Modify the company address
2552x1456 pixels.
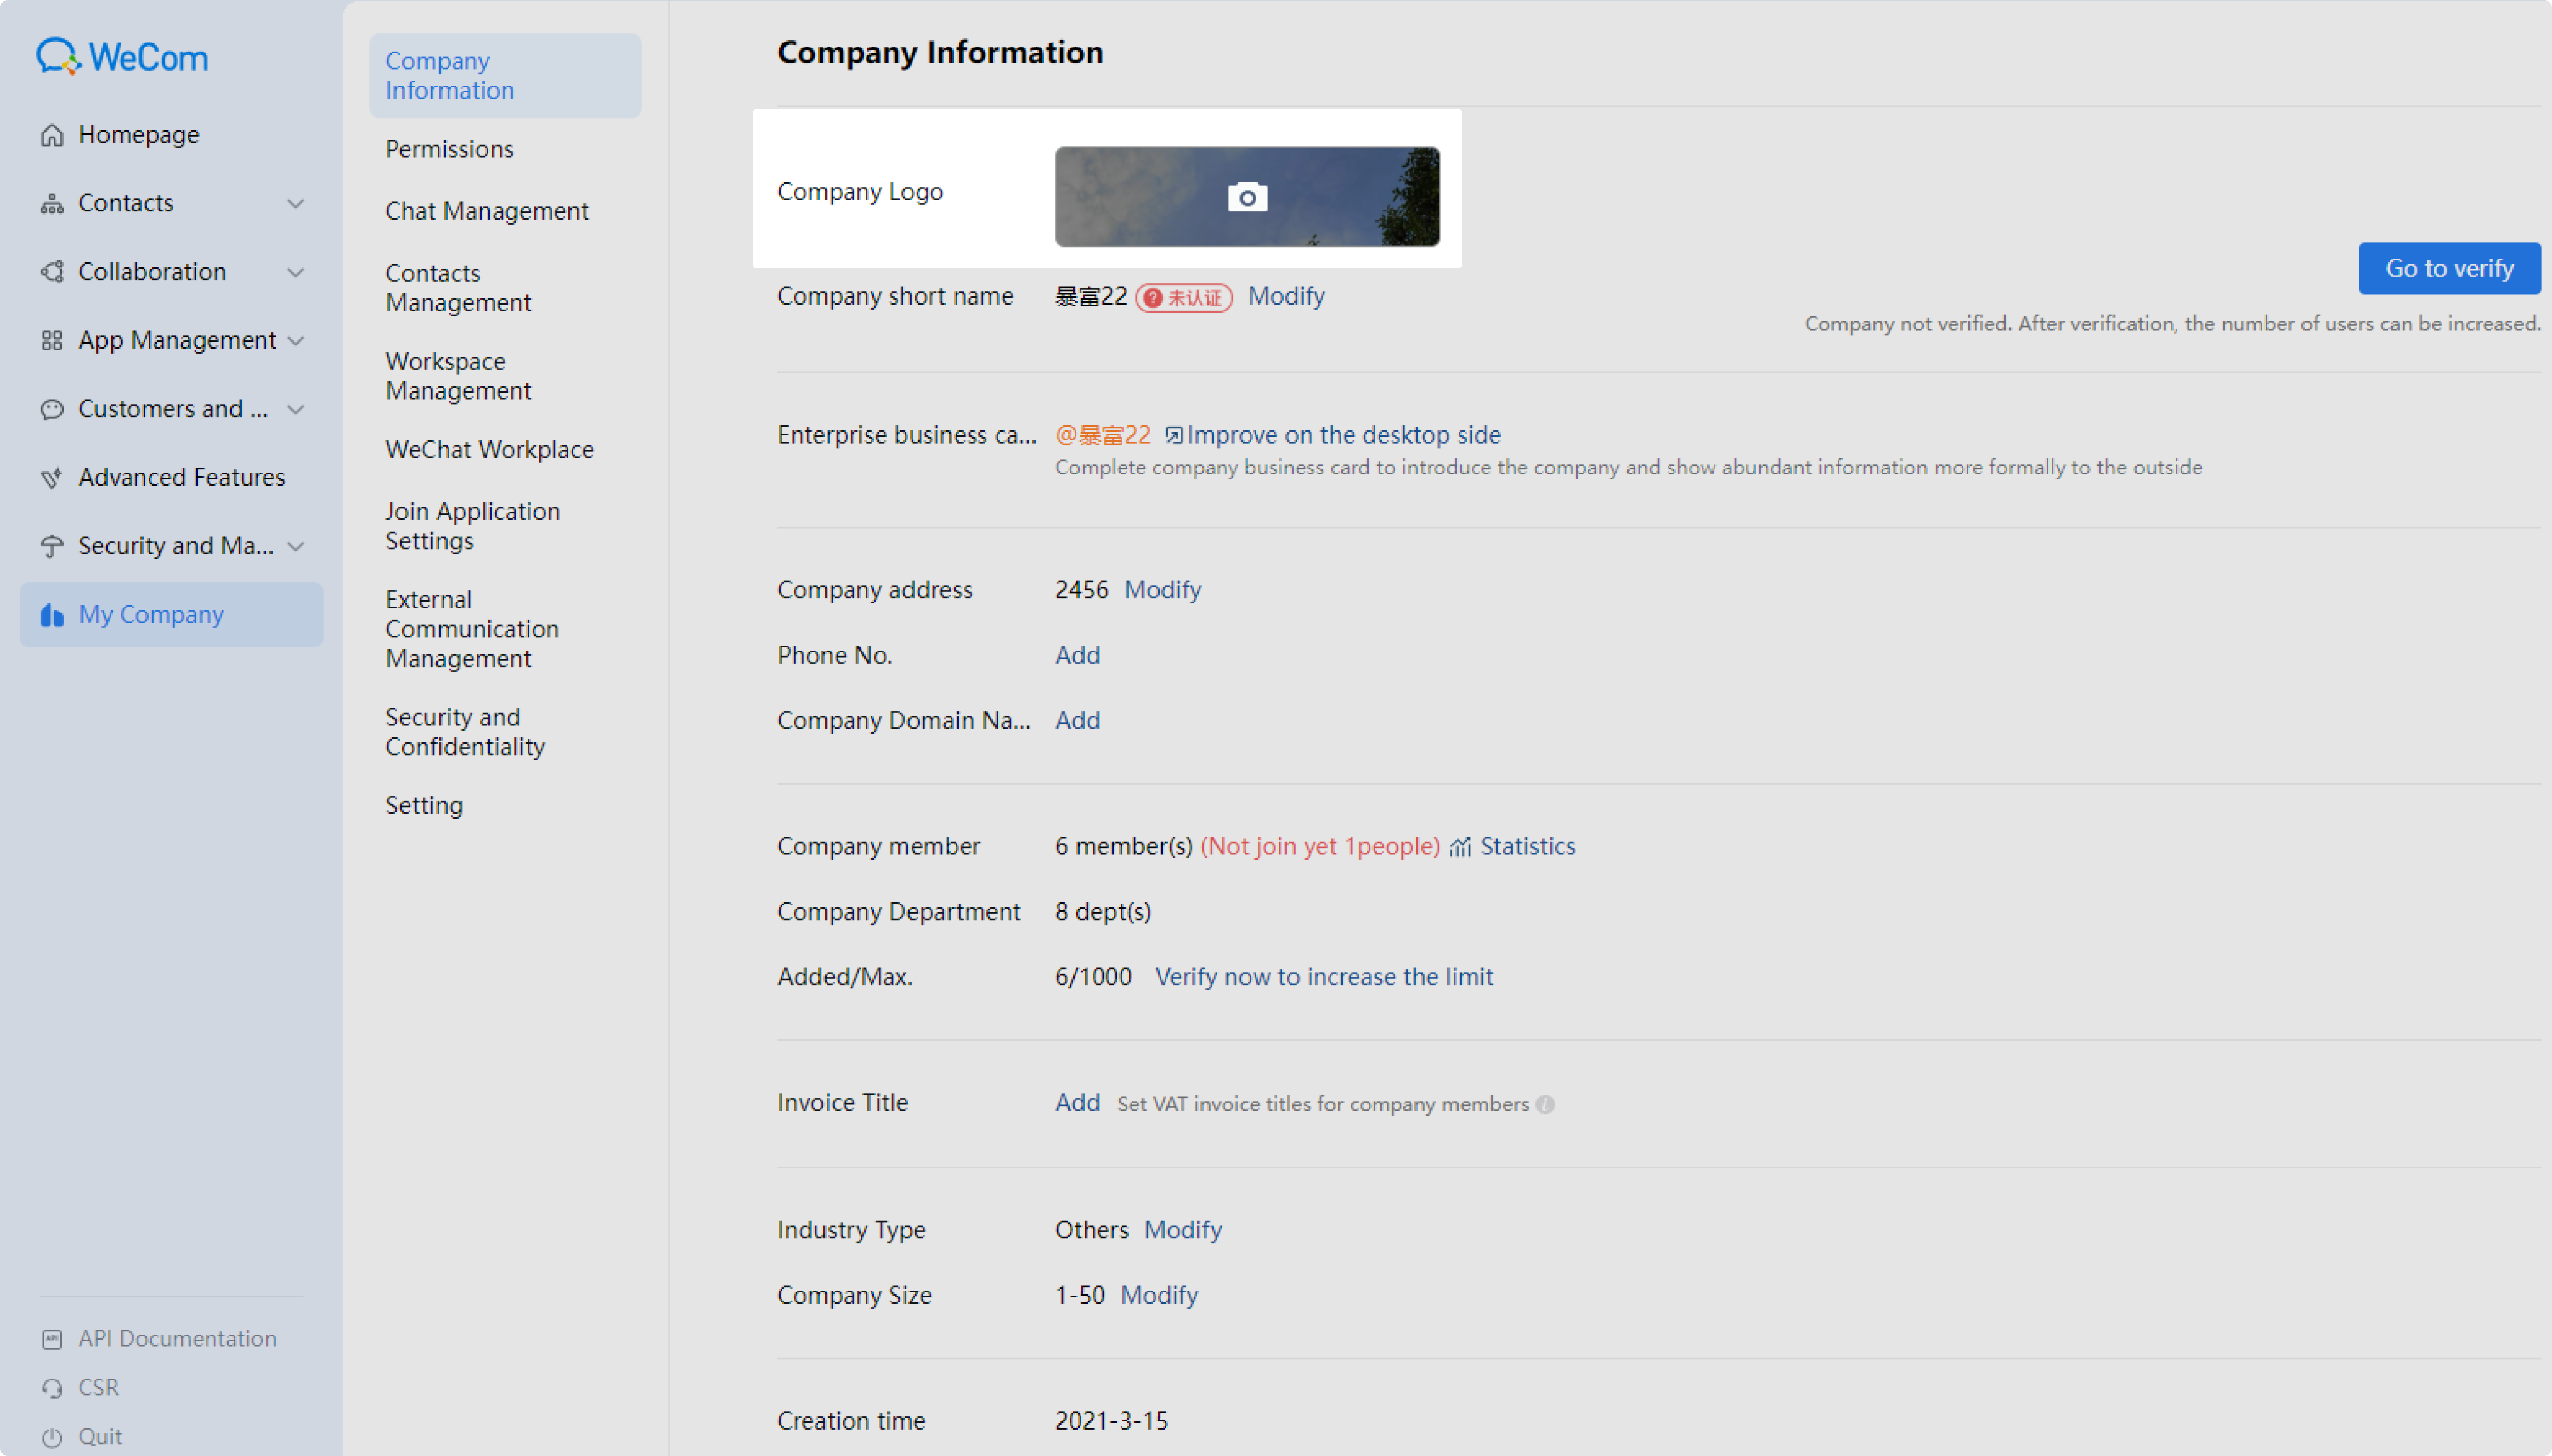[x=1163, y=590]
